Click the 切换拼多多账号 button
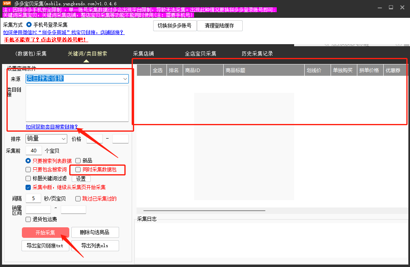 175,26
